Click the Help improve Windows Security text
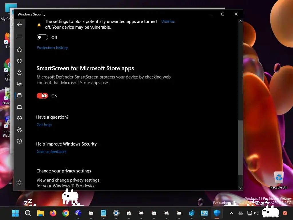The image size is (293, 220). click(x=66, y=144)
